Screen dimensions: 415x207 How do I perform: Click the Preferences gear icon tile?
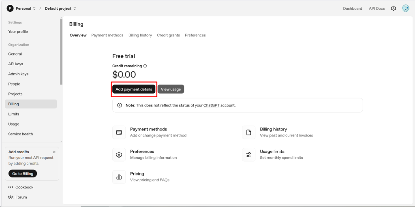pos(119,154)
